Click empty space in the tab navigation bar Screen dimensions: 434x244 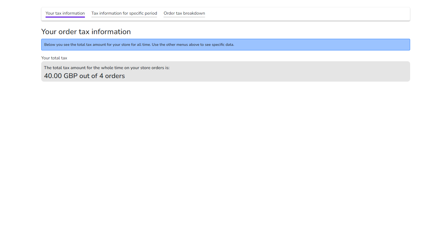tap(307, 14)
